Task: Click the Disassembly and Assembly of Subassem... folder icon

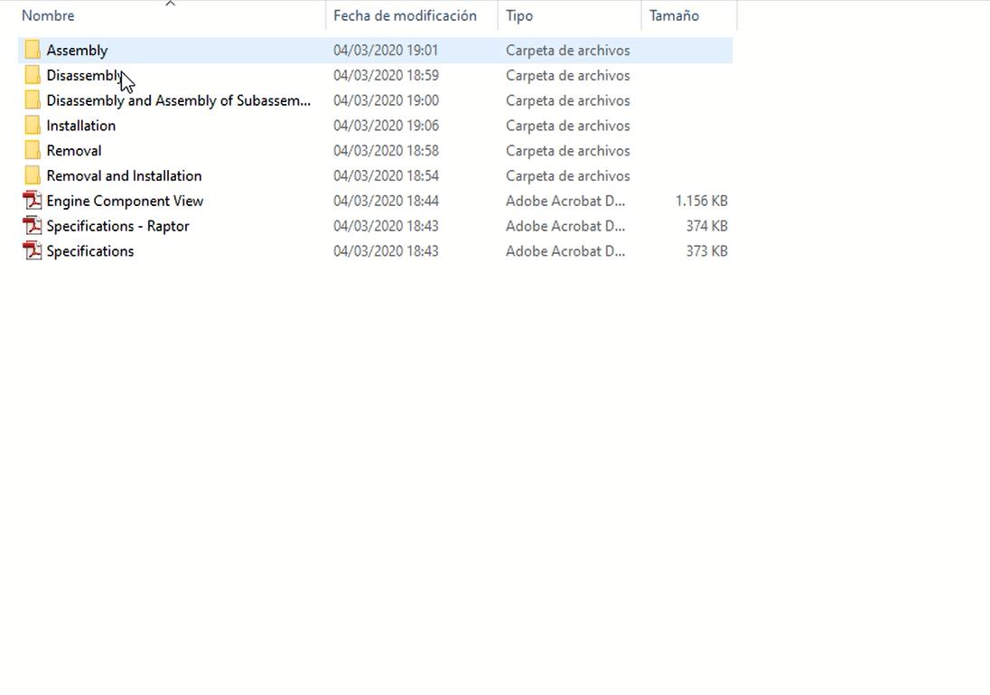Action: pos(33,100)
